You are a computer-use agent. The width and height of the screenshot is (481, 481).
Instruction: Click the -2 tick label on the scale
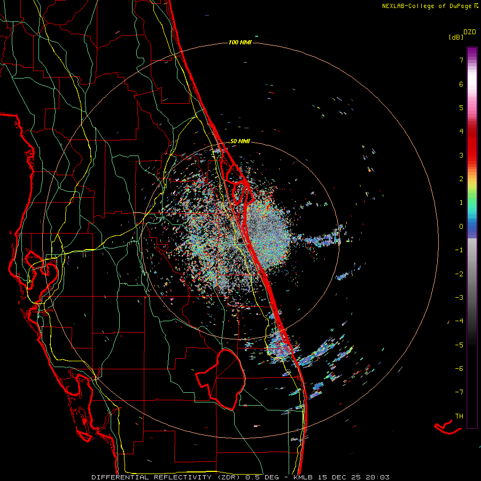pyautogui.click(x=459, y=274)
